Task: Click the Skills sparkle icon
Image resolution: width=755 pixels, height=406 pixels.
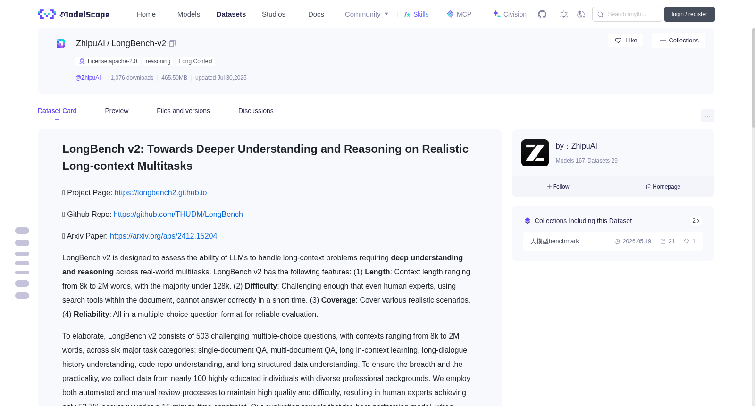Action: pyautogui.click(x=407, y=14)
